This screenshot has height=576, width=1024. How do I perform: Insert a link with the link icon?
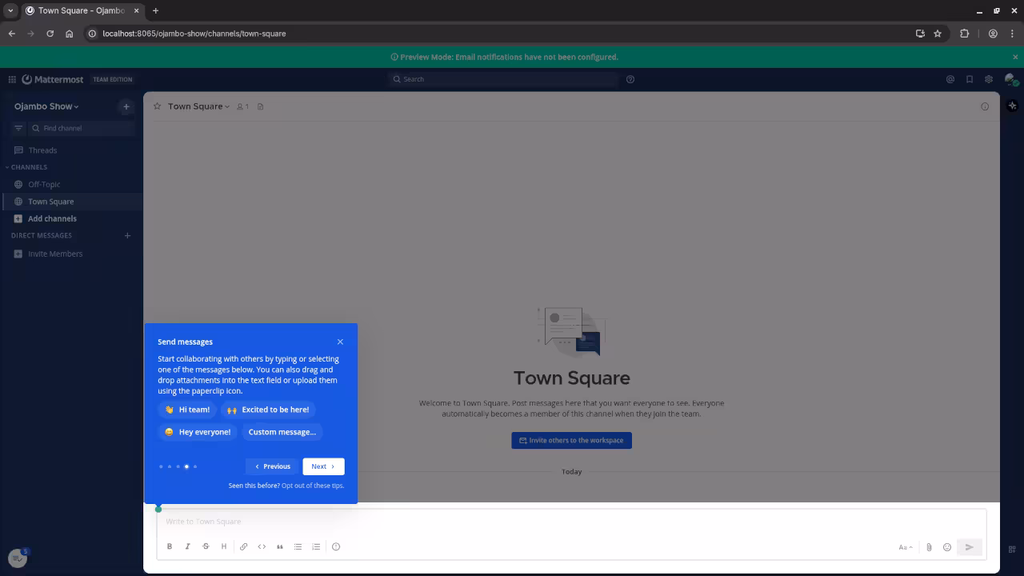(x=243, y=546)
